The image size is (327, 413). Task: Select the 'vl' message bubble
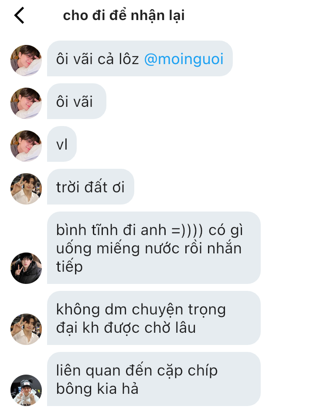(x=62, y=144)
